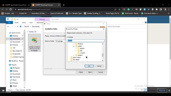
Task: Open the browser extensions puzzle icon
Action: [157, 10]
